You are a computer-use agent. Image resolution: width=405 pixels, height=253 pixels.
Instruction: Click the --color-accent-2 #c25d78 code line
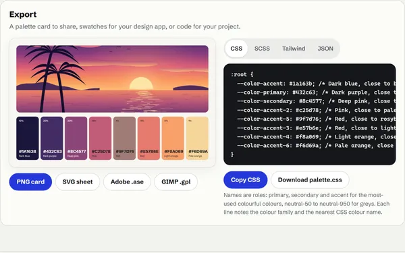pos(316,110)
